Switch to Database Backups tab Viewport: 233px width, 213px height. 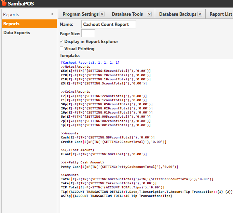[178, 14]
